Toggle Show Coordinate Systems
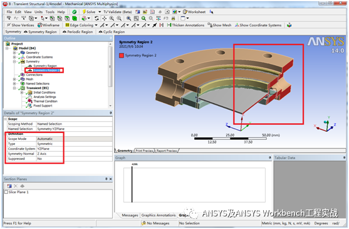349x229 pixels. (258, 25)
